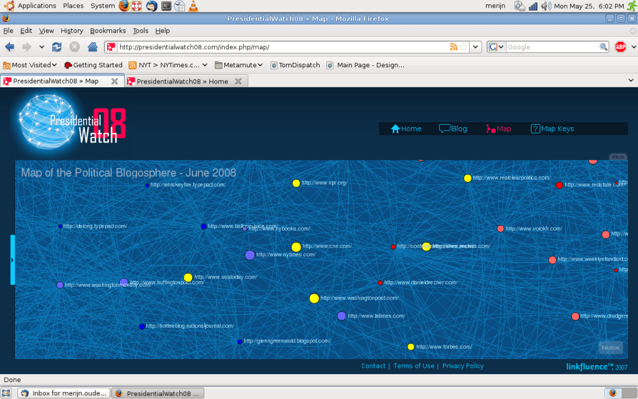Switch to the PresidentialWatch08 Home tab

point(181,80)
